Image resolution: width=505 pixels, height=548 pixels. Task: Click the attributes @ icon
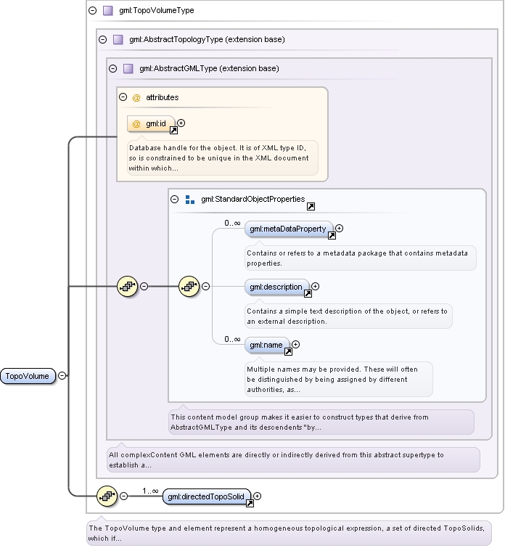coord(136,97)
